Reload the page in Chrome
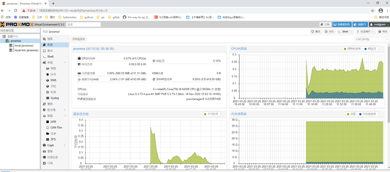The width and height of the screenshot is (390, 172). point(15,11)
